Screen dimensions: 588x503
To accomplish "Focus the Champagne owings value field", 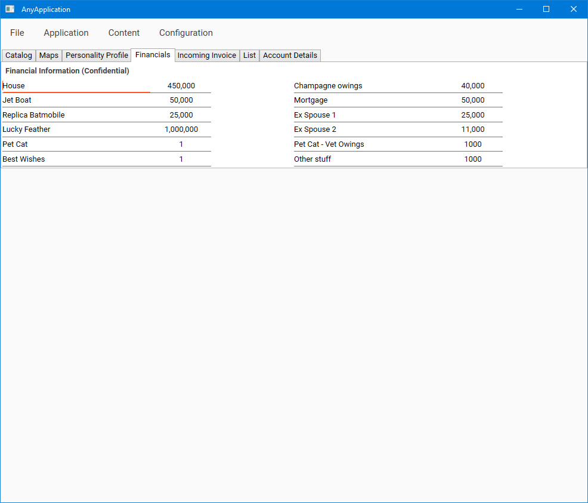I will click(473, 86).
